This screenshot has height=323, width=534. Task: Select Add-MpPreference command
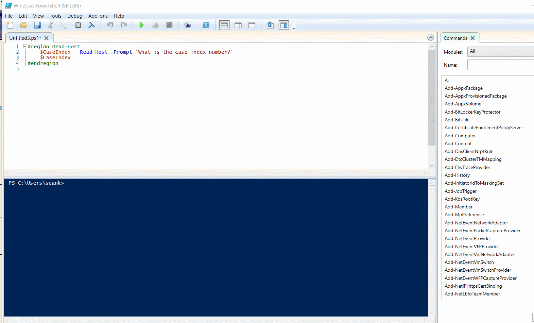464,215
